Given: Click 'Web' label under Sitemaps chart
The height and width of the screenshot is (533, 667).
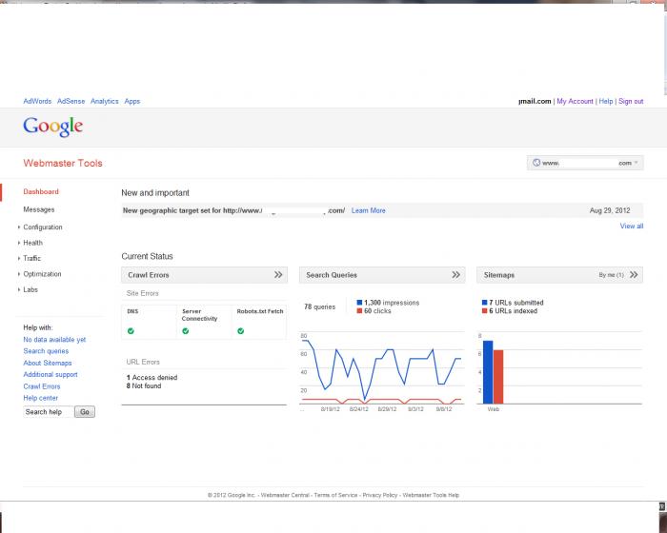Looking at the screenshot, I should (494, 409).
